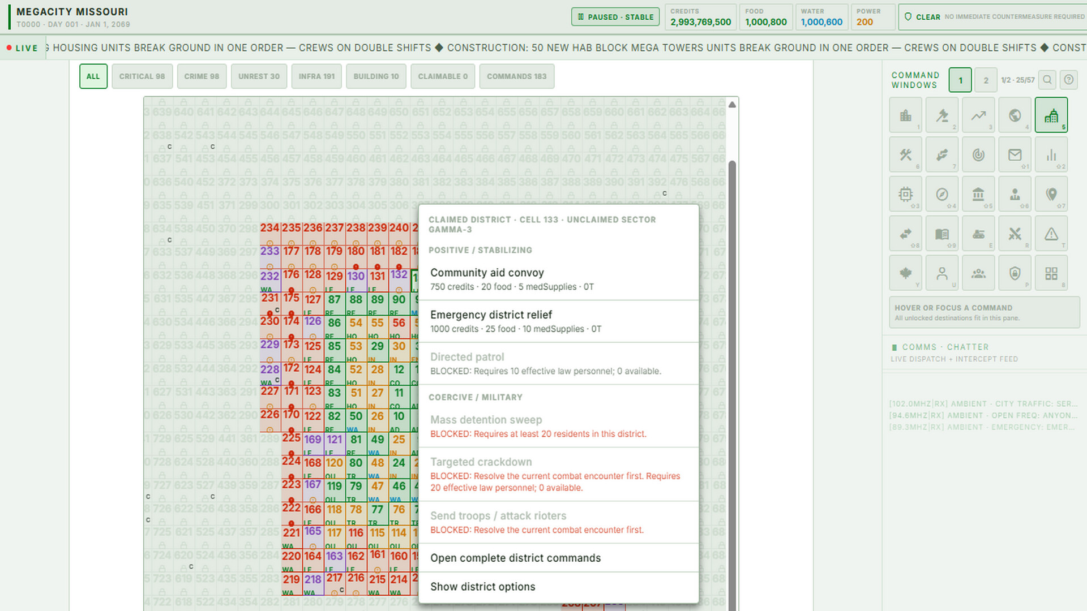Open the wrench and hammer tools window
The image size is (1087, 611).
point(906,154)
